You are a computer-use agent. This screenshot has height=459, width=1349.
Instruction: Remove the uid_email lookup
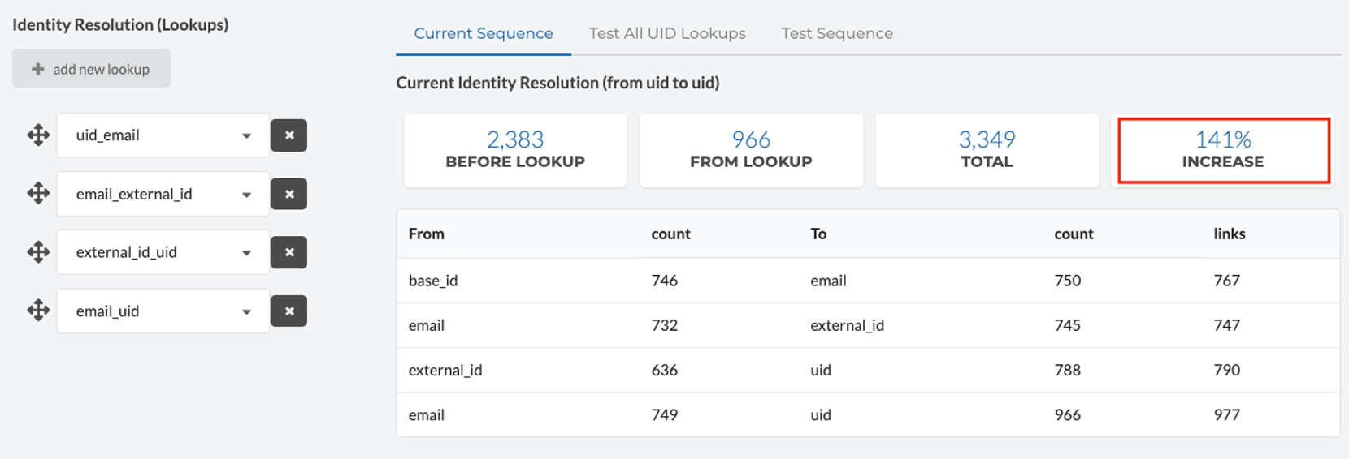click(288, 135)
